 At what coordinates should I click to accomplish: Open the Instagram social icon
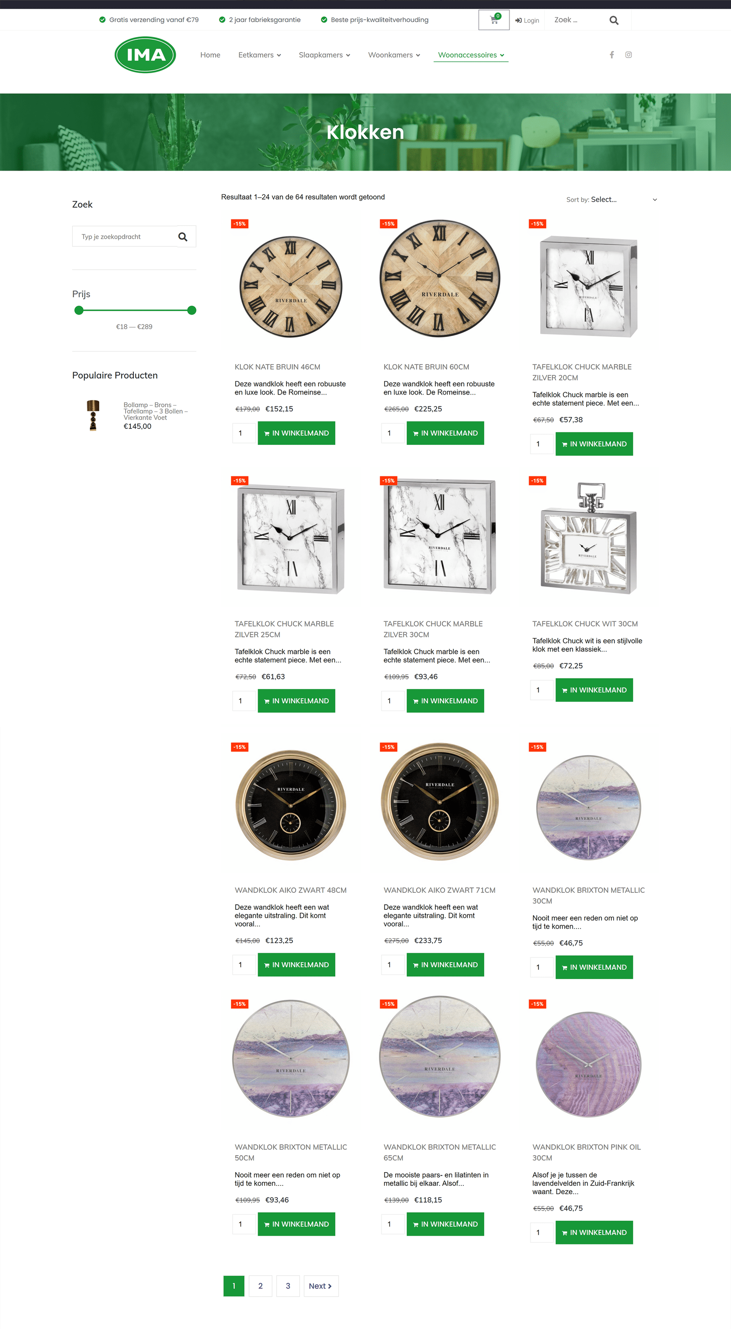628,55
